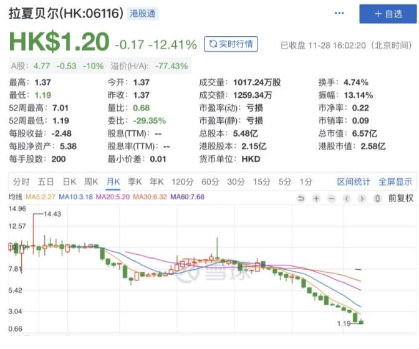Add stock to watchlist with 自选 button
419x349 pixels.
[388, 14]
